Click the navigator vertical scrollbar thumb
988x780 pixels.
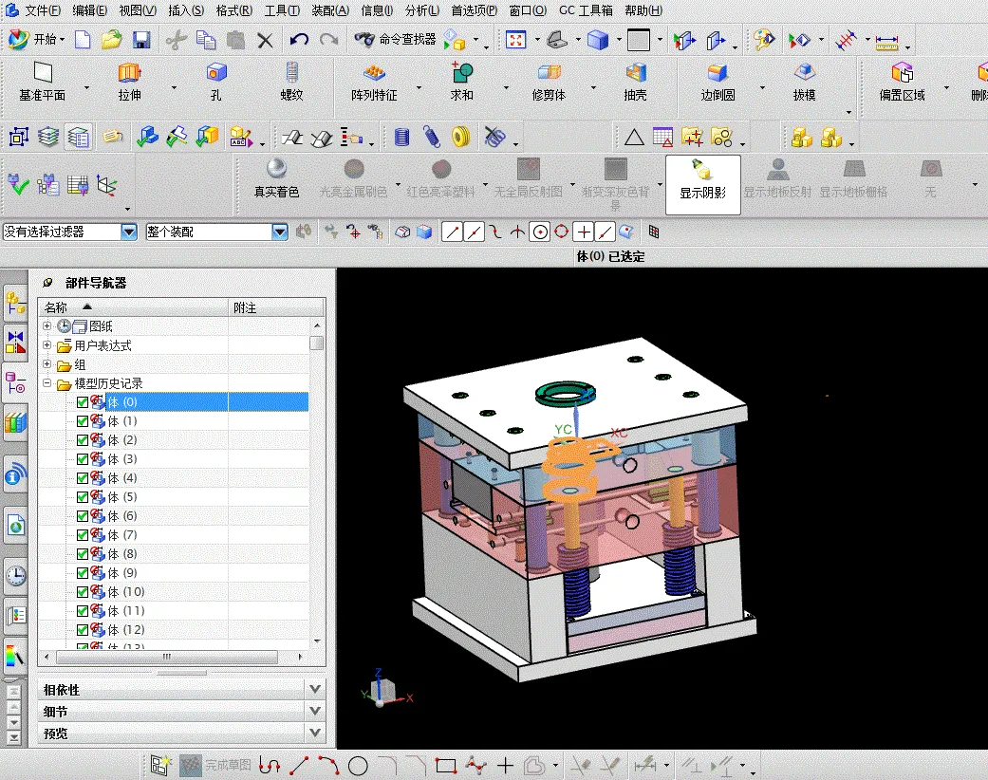coord(317,344)
